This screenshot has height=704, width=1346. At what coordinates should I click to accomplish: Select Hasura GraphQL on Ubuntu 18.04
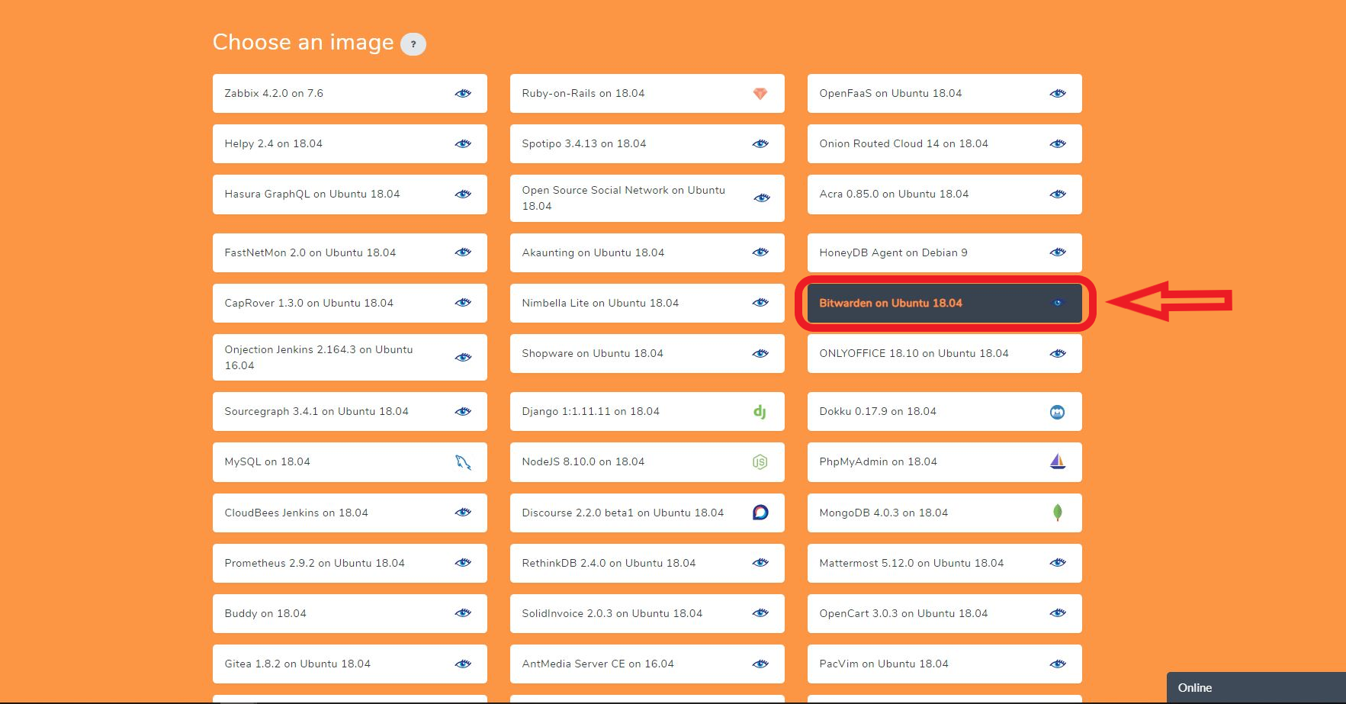(x=350, y=194)
